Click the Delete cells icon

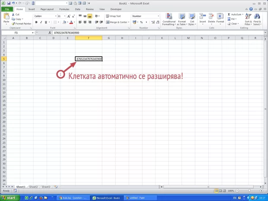point(211,16)
